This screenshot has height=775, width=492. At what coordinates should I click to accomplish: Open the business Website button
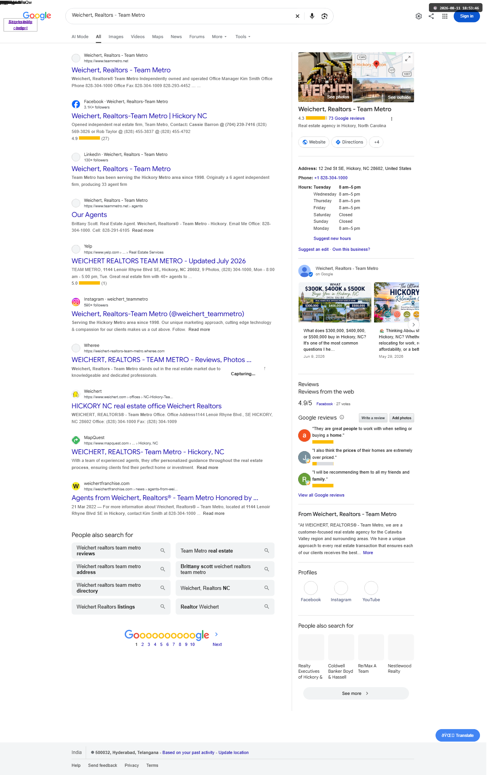pyautogui.click(x=314, y=142)
